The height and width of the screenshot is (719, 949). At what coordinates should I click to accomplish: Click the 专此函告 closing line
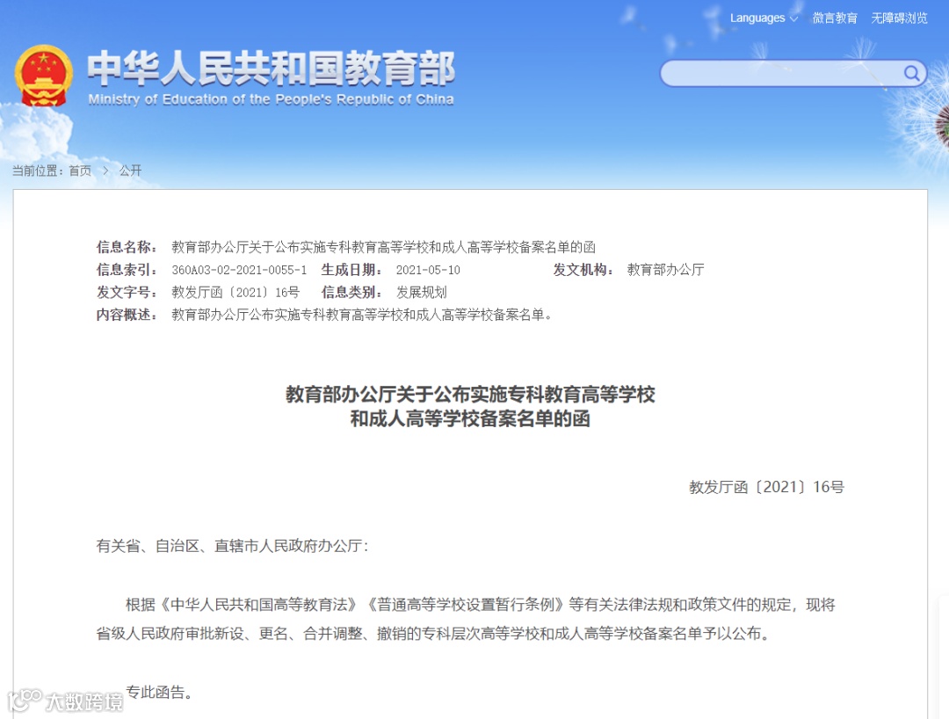pos(158,693)
